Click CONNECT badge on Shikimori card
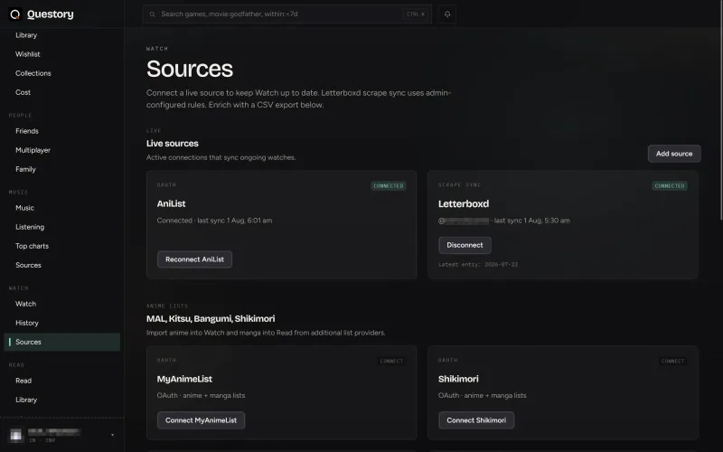Viewport: 723px width, 452px height. click(x=672, y=361)
